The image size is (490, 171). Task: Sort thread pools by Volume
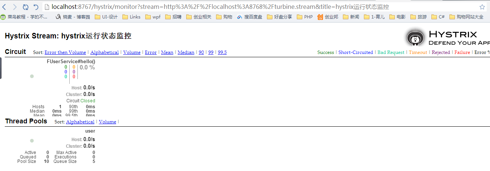pyautogui.click(x=107, y=122)
